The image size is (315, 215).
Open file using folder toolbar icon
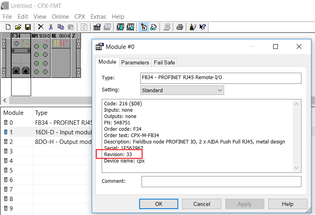[x=18, y=27]
